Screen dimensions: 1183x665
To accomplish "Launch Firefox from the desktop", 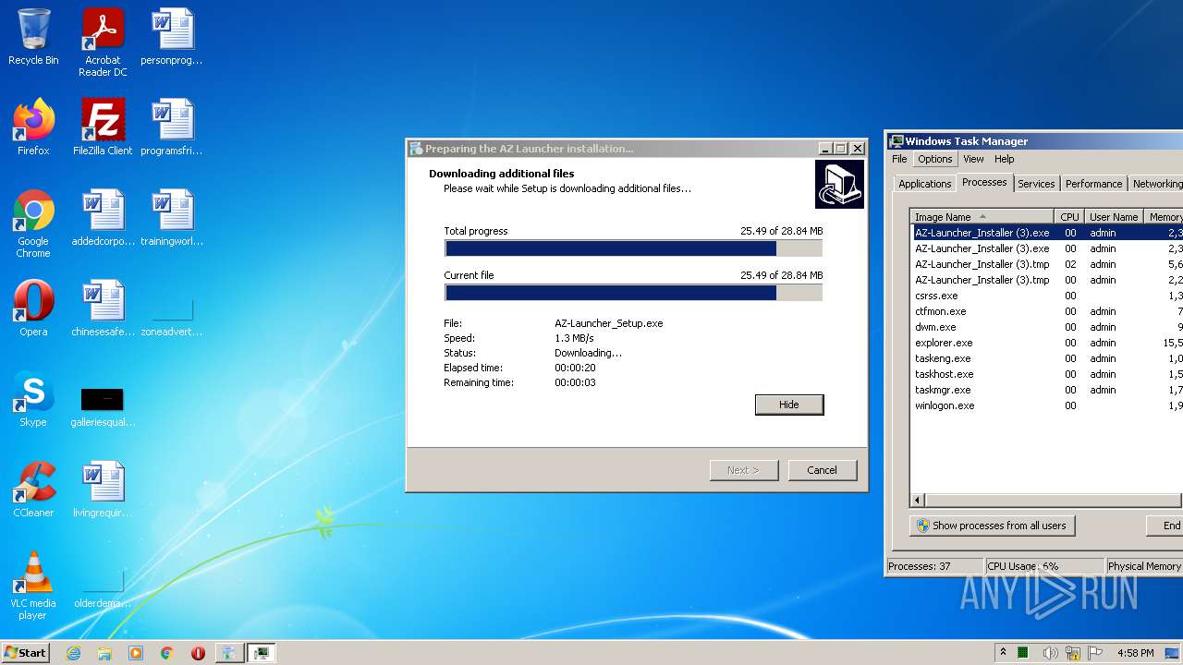I will click(33, 127).
